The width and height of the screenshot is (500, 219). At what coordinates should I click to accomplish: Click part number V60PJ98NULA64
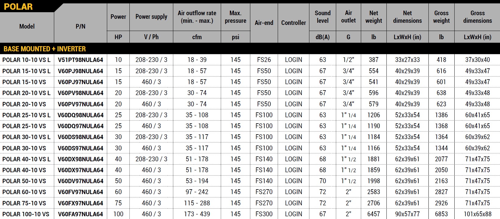coord(80,71)
